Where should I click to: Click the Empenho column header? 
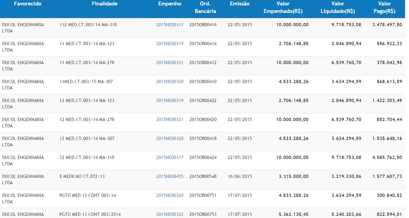tap(170, 4)
